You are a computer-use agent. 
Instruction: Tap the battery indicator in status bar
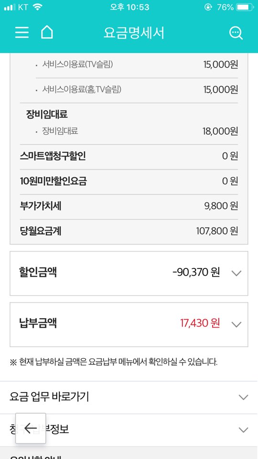pyautogui.click(x=244, y=7)
